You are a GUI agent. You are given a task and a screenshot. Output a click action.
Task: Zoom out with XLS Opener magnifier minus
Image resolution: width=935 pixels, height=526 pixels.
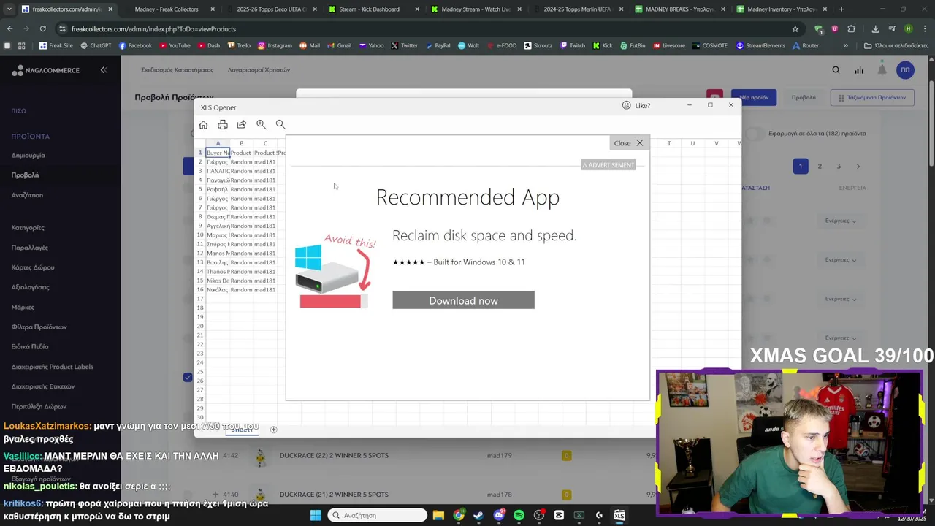pos(280,125)
